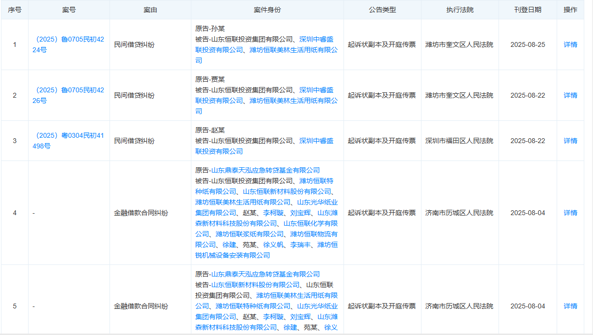Click 李柯璇 link in row 4
This screenshot has width=593, height=335.
click(x=273, y=213)
